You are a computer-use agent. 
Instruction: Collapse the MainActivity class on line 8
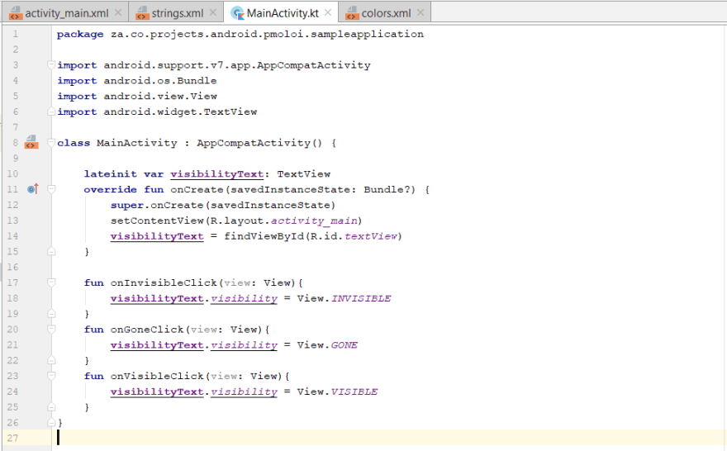tap(51, 143)
